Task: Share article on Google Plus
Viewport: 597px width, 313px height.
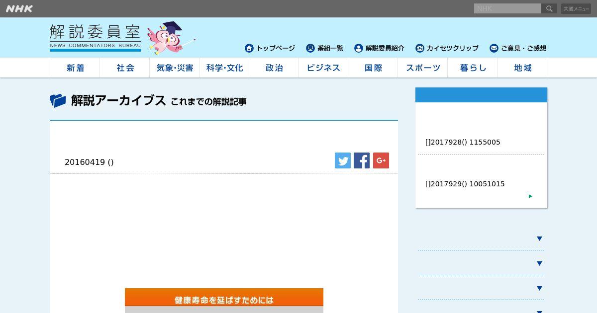Action: click(x=381, y=160)
